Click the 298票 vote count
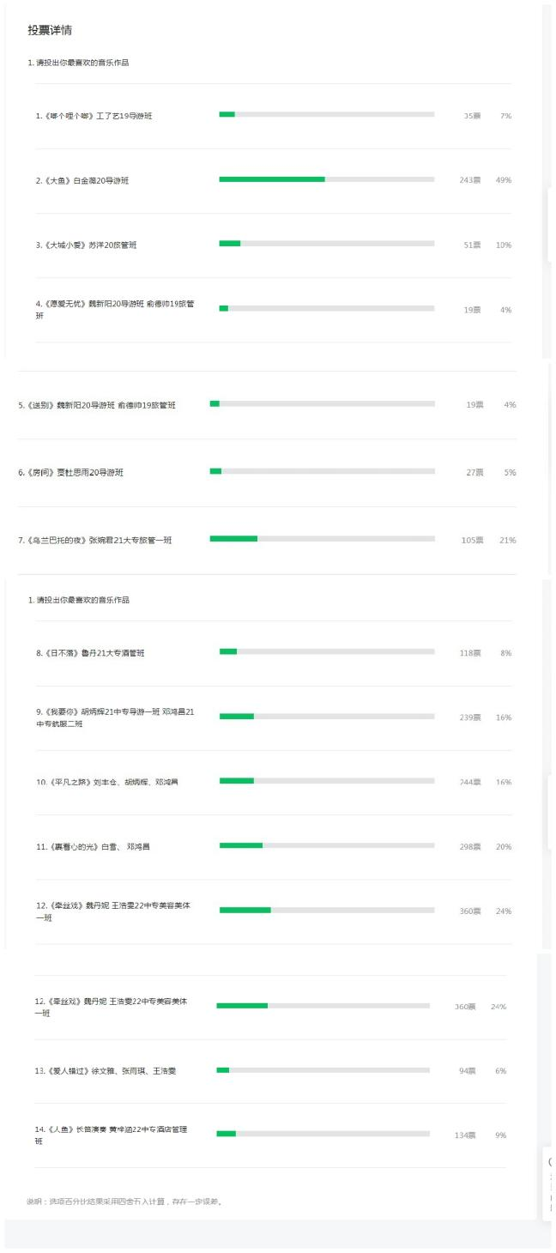The image size is (556, 1253). coord(470,847)
